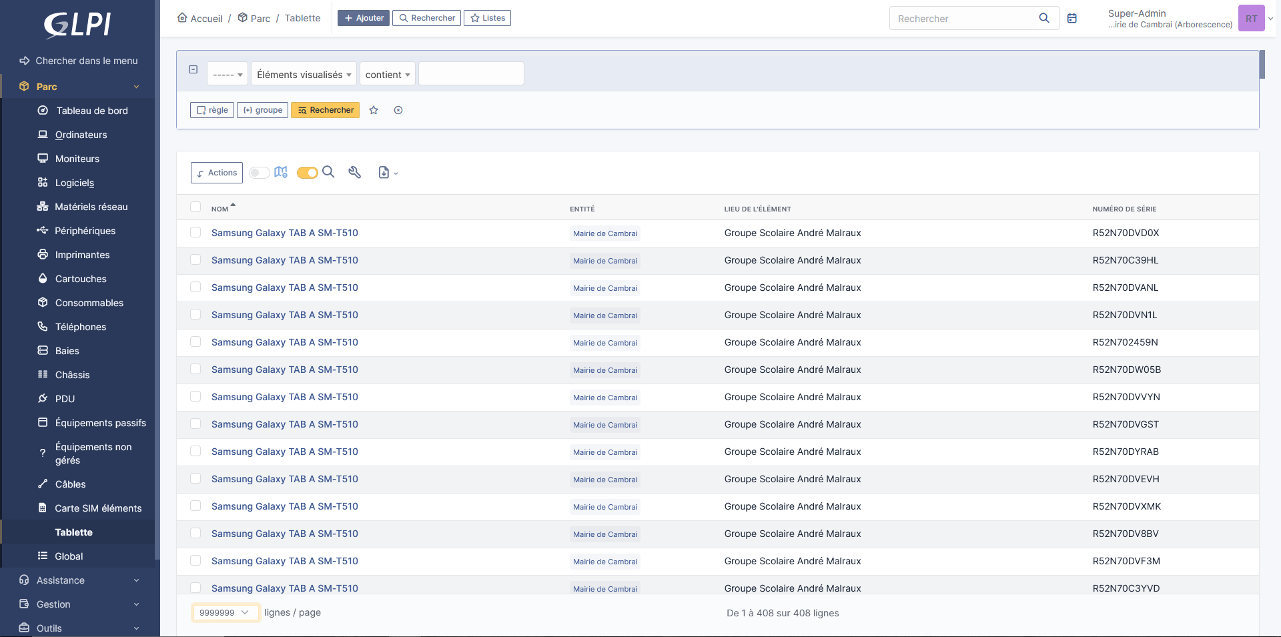Open the export file dropdown
This screenshot has width=1281, height=637.
coord(388,173)
